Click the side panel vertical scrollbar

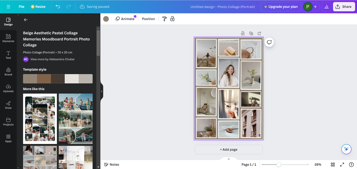point(98,43)
